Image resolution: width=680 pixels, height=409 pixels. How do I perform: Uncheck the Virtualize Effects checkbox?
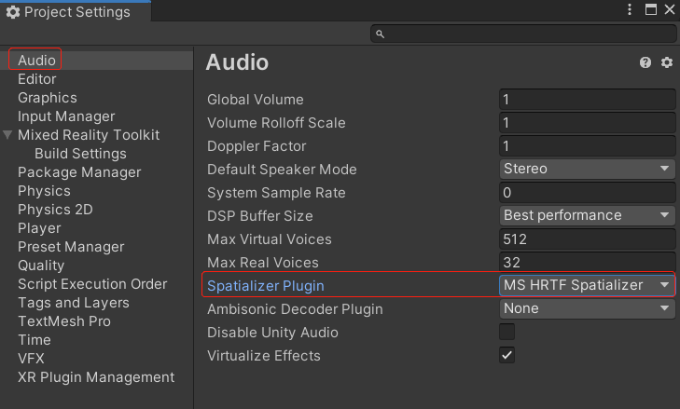point(507,356)
